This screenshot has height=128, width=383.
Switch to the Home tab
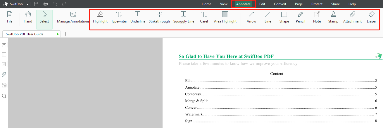(206, 4)
